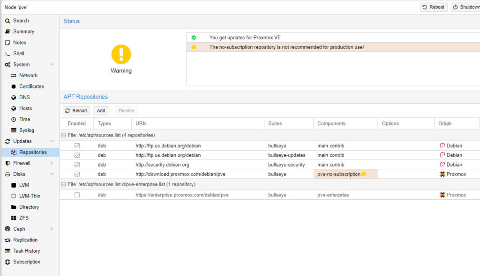480x276 pixels.
Task: Click the Disks drive icon
Action: point(7,174)
